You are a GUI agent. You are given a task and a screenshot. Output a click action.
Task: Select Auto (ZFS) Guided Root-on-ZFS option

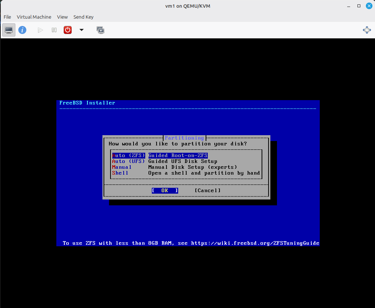(160, 155)
